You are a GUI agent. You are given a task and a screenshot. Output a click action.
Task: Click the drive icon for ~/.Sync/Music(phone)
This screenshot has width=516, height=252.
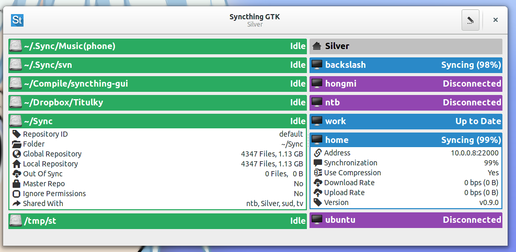coord(16,46)
